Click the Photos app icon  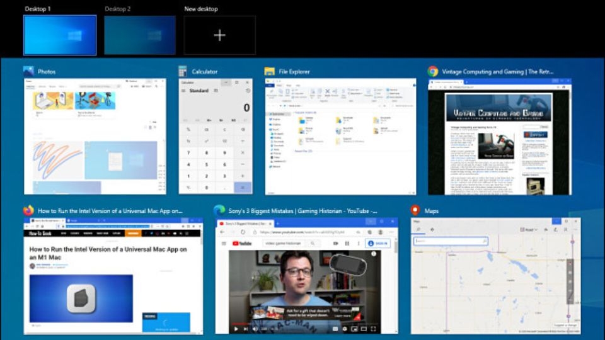28,71
